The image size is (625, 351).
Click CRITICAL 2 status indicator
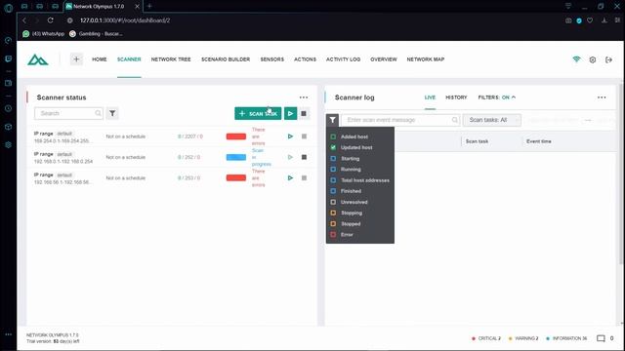(486, 338)
